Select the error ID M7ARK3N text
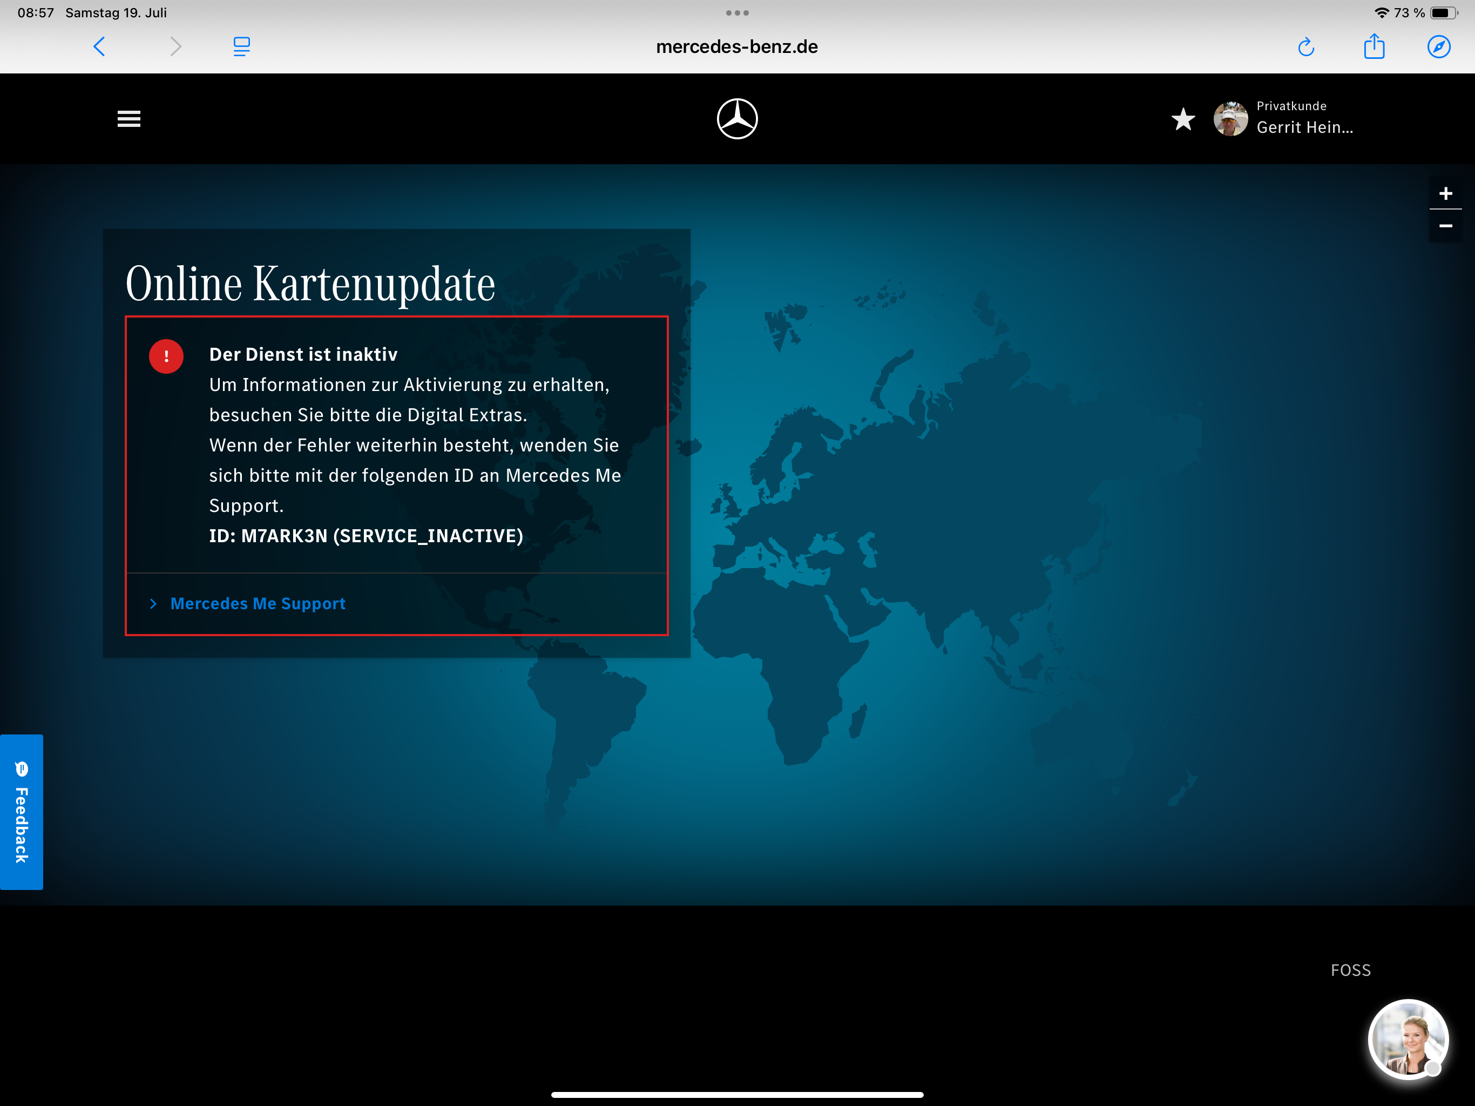 (366, 536)
